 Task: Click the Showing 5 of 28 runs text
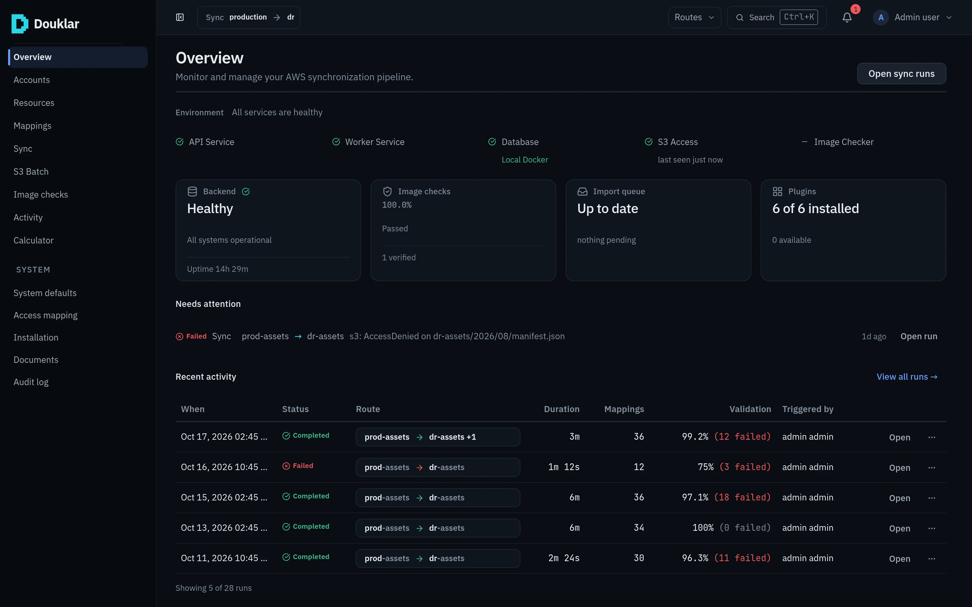(213, 588)
